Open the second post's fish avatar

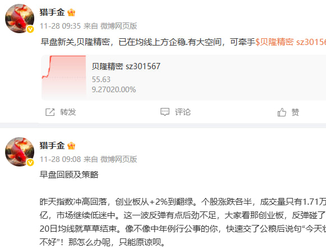pyautogui.click(x=20, y=152)
